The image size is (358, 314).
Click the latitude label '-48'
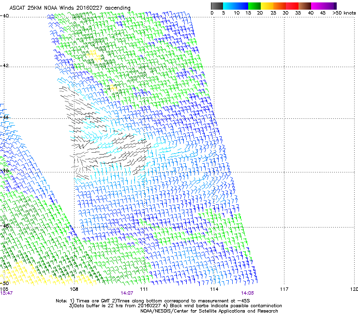[x=4, y=226]
